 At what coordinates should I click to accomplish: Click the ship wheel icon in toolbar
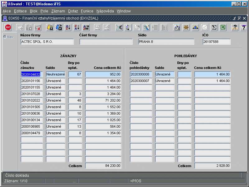[186, 27]
